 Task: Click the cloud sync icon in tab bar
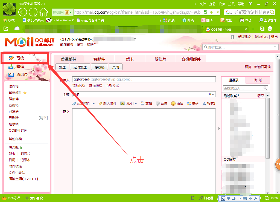point(17,28)
